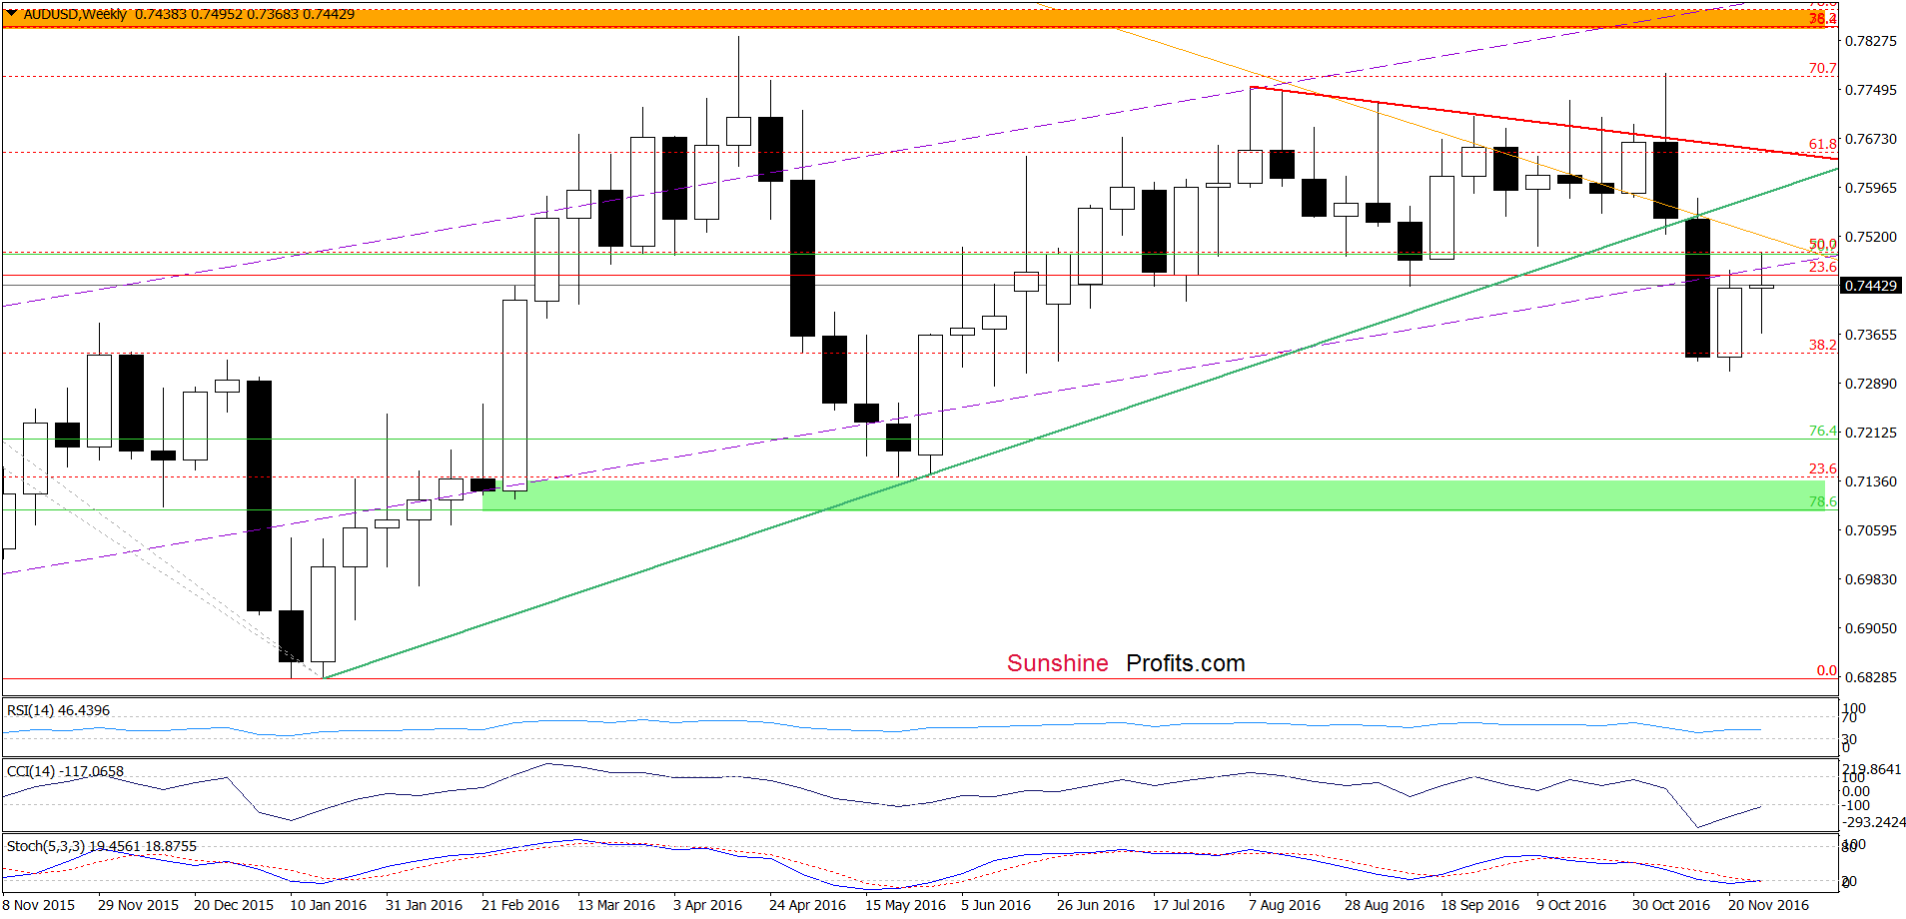Select the green rising support trendline

(x=1081, y=424)
